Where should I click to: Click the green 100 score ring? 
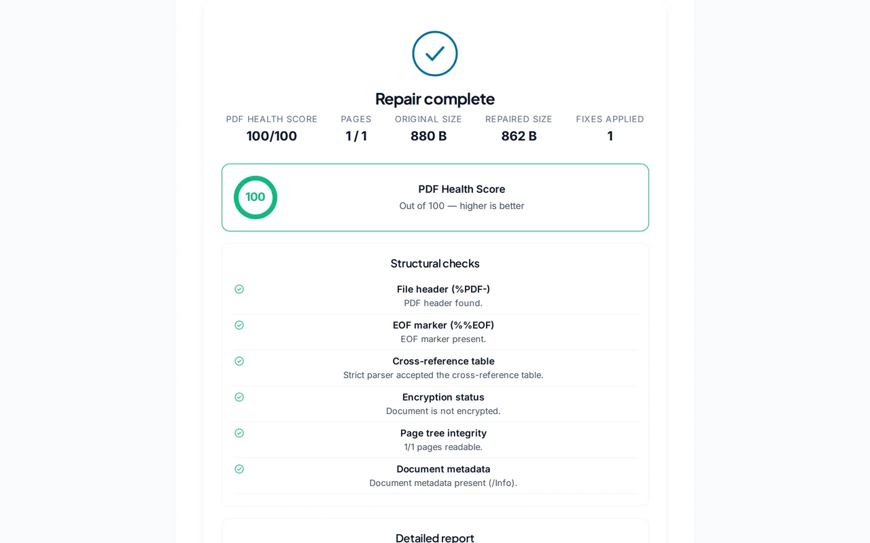tap(256, 198)
